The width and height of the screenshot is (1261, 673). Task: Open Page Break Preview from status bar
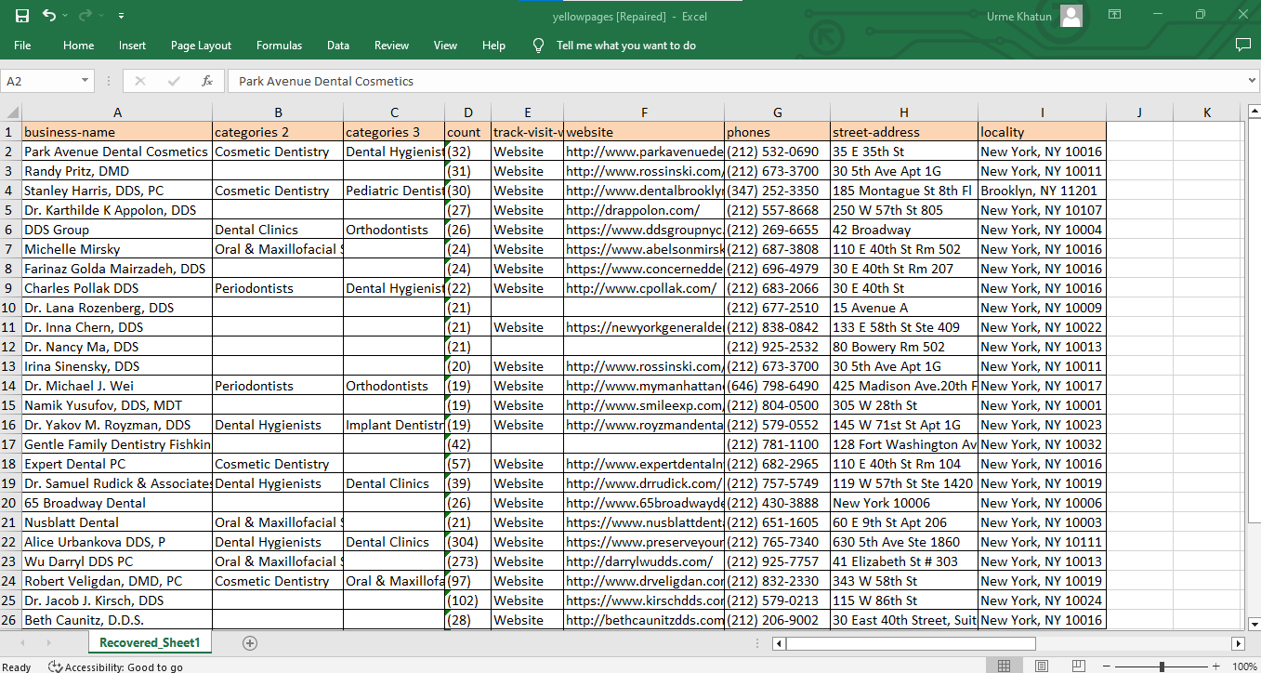[1078, 666]
